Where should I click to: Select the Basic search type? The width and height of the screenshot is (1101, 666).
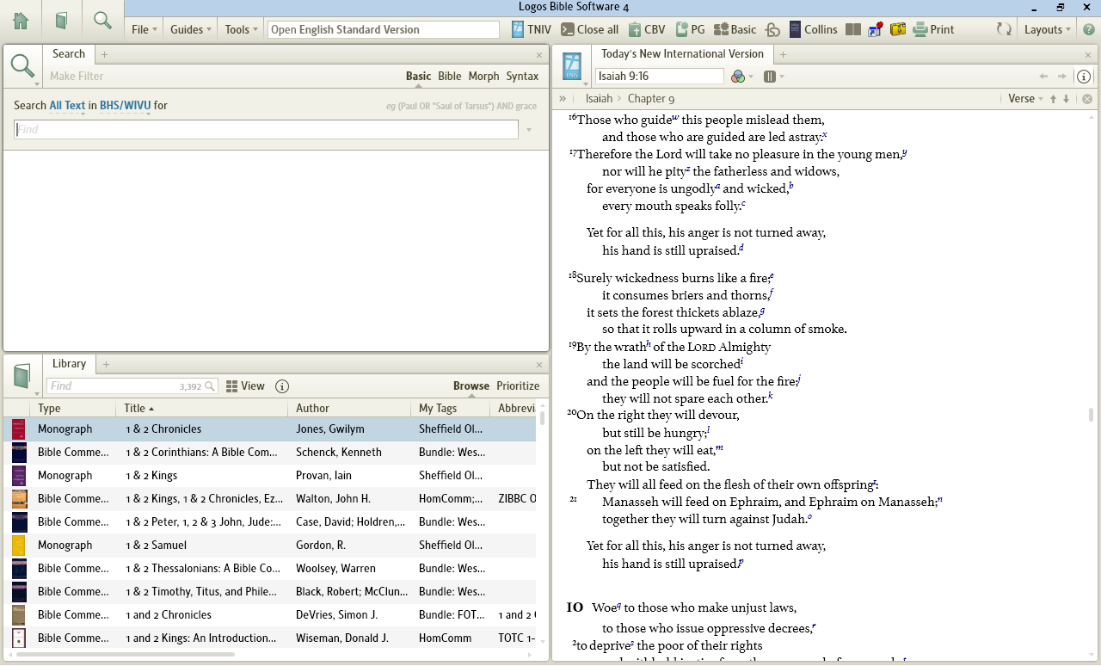[418, 76]
